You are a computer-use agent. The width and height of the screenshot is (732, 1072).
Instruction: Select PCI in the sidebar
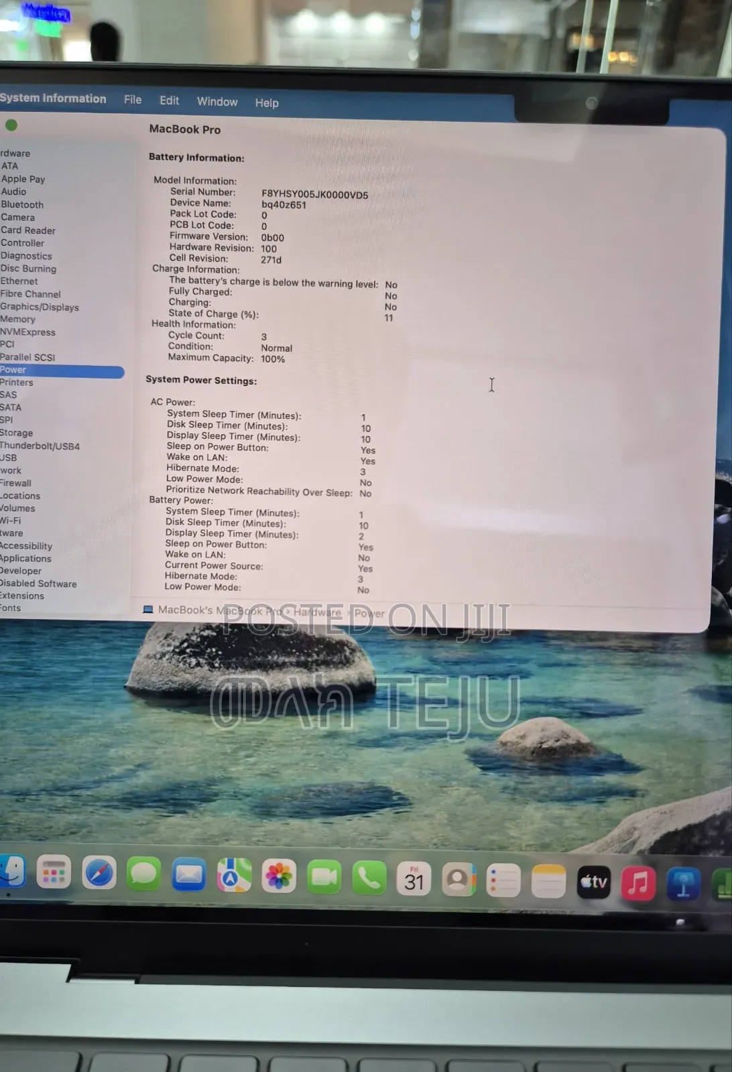(x=7, y=344)
